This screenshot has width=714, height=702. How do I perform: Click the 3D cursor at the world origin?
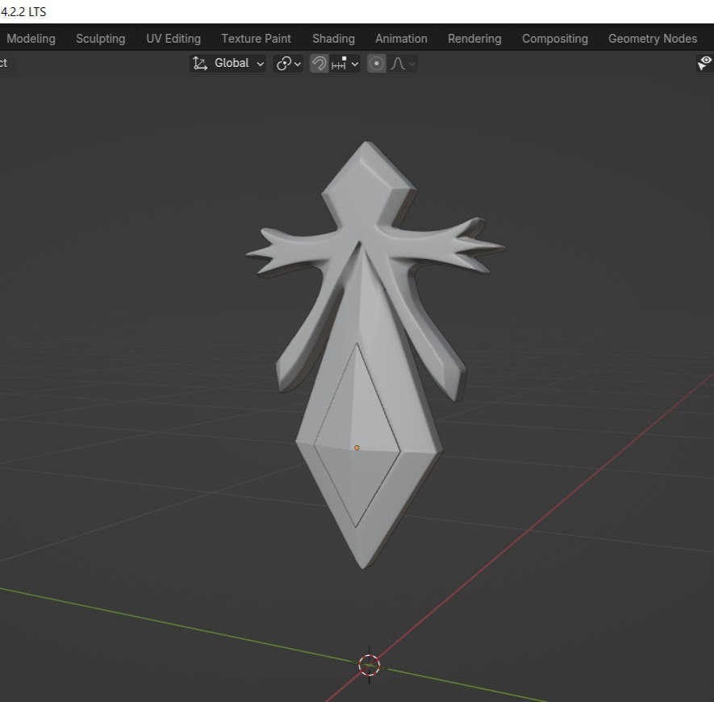(x=370, y=666)
